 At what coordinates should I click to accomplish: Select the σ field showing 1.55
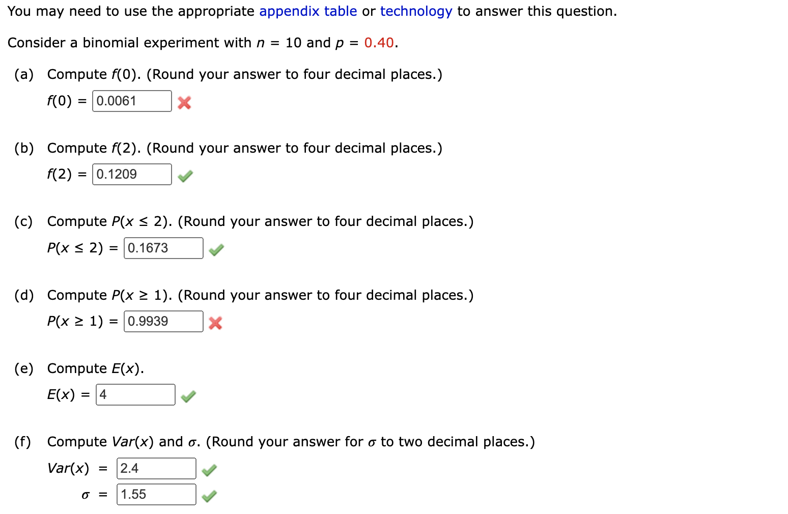(156, 494)
